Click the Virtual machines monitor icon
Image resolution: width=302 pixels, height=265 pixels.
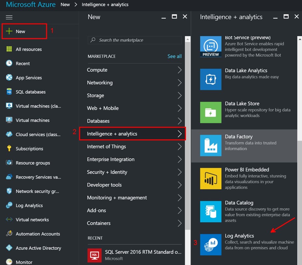(9, 120)
